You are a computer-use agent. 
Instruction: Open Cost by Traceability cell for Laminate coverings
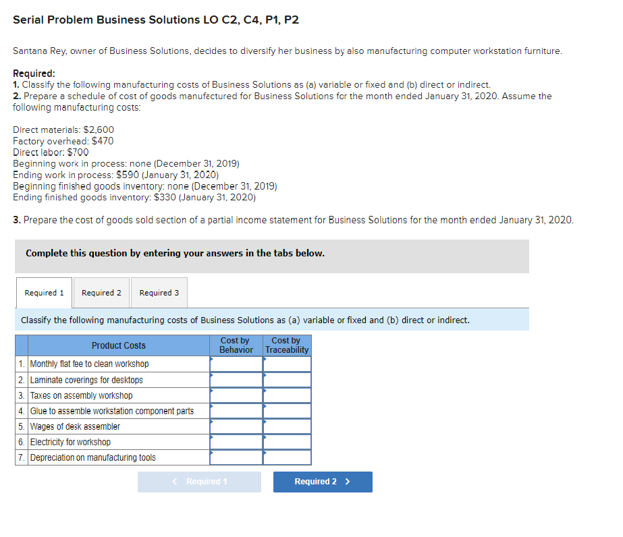tap(287, 380)
